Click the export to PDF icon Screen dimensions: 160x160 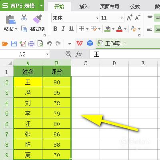pyautogui.click(x=23, y=44)
